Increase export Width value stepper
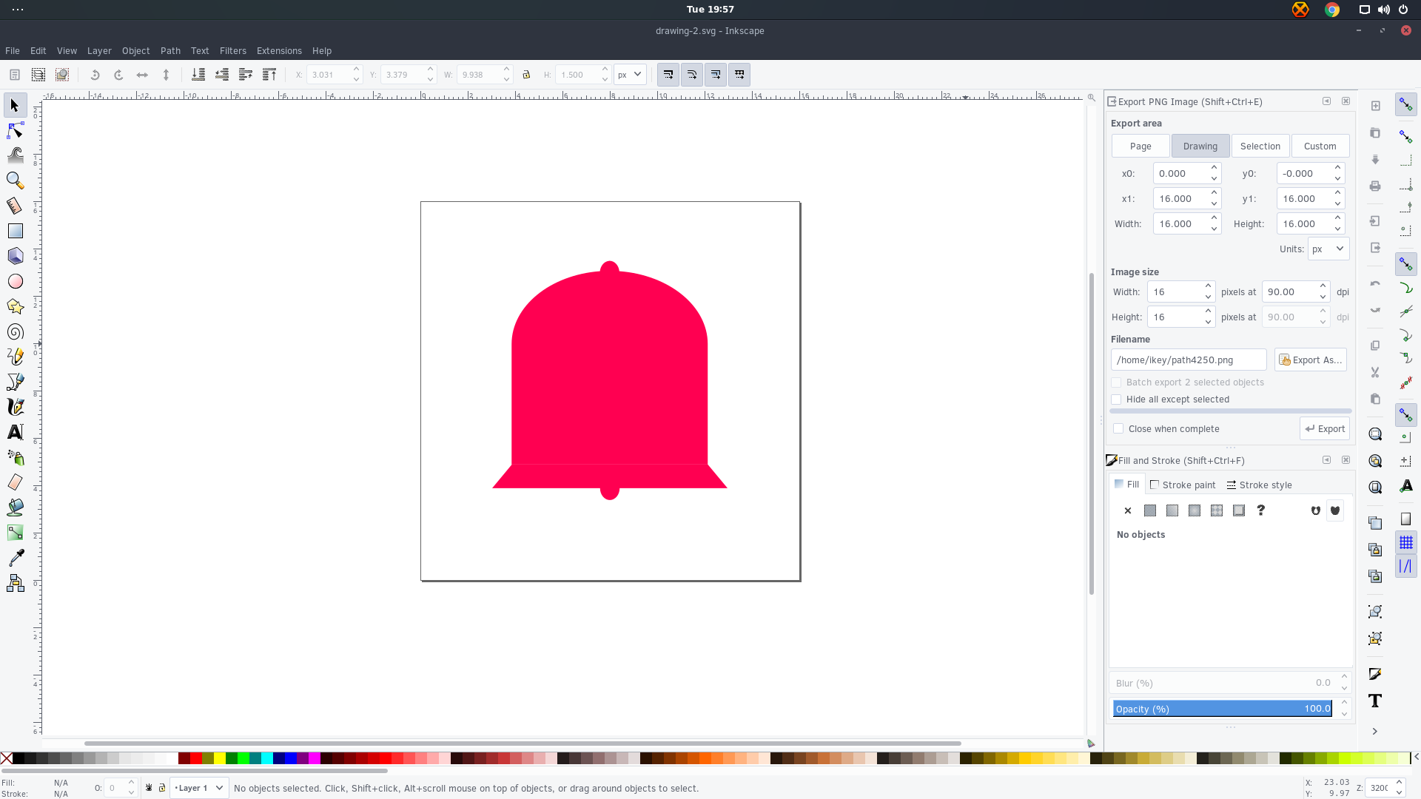 click(1214, 219)
